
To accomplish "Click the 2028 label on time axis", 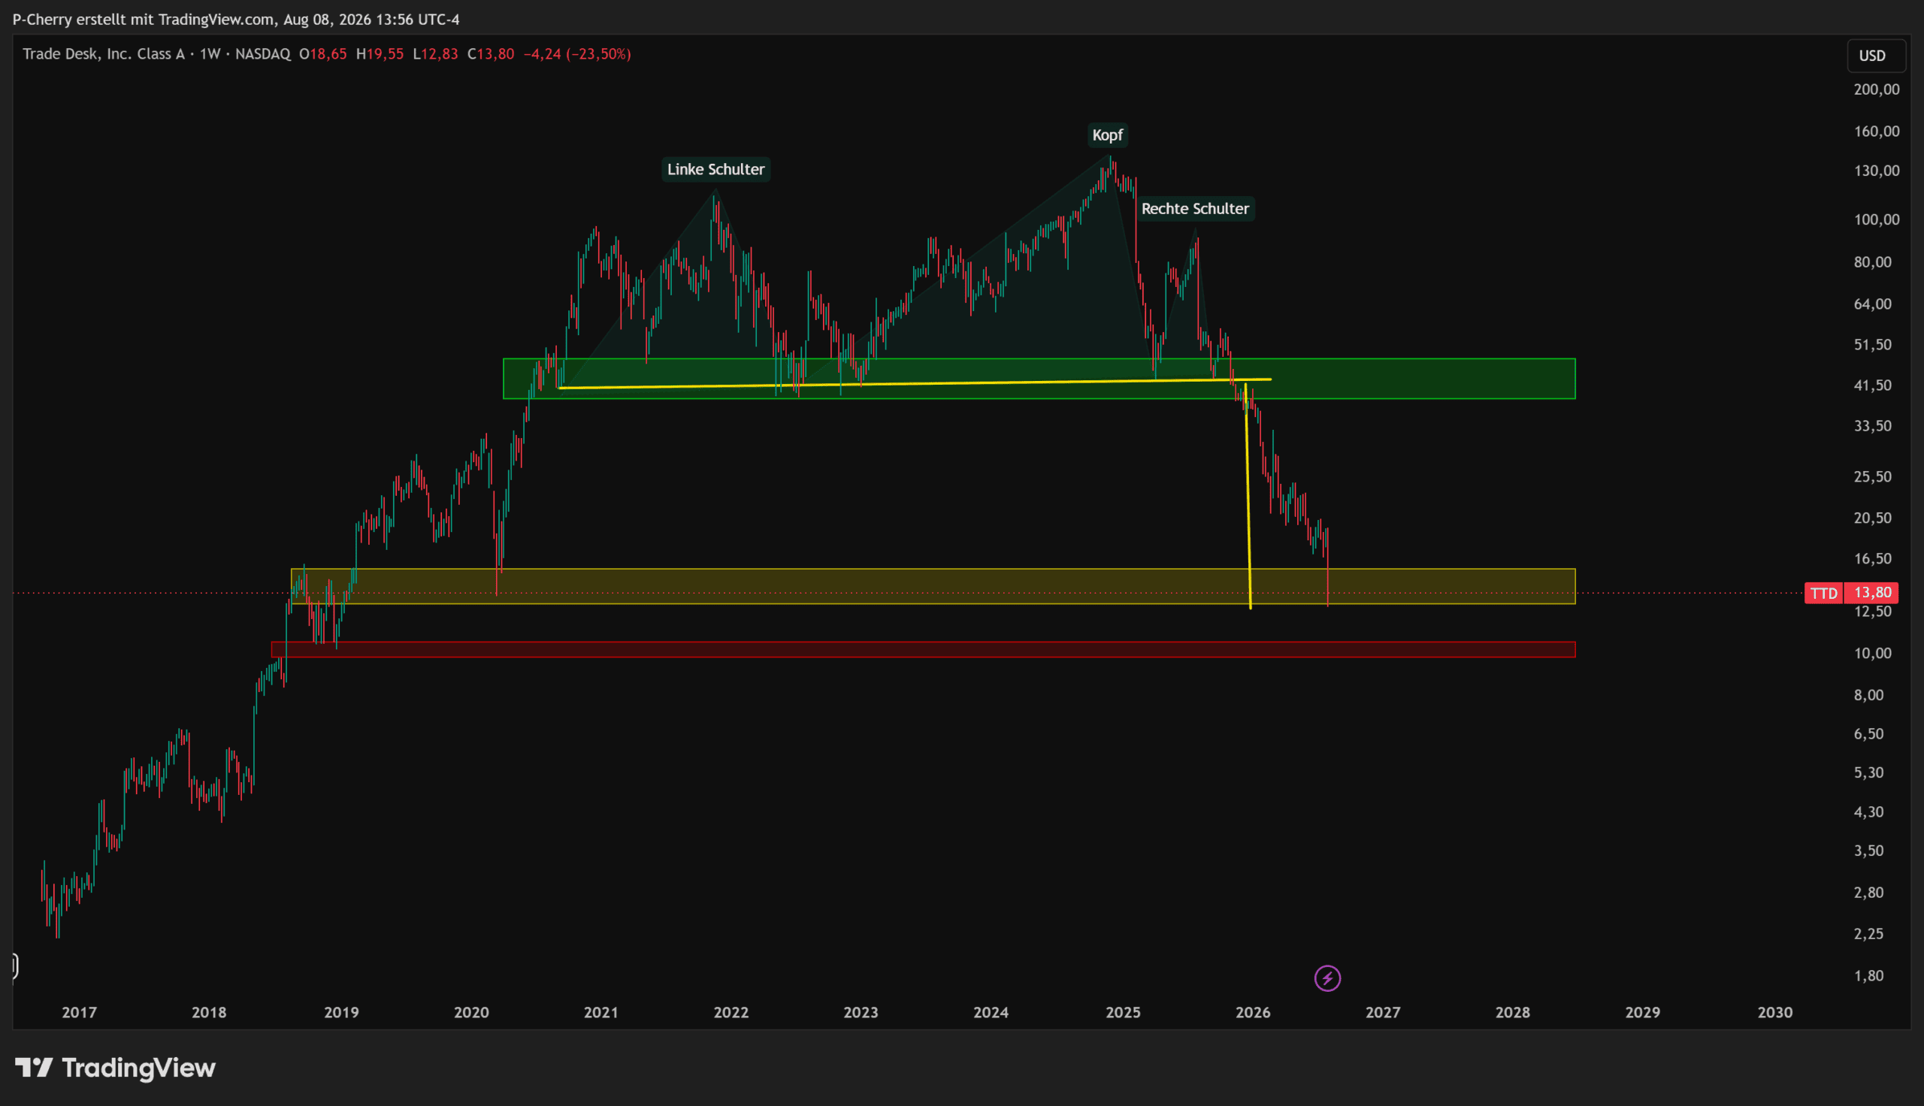I will pos(1512,1013).
